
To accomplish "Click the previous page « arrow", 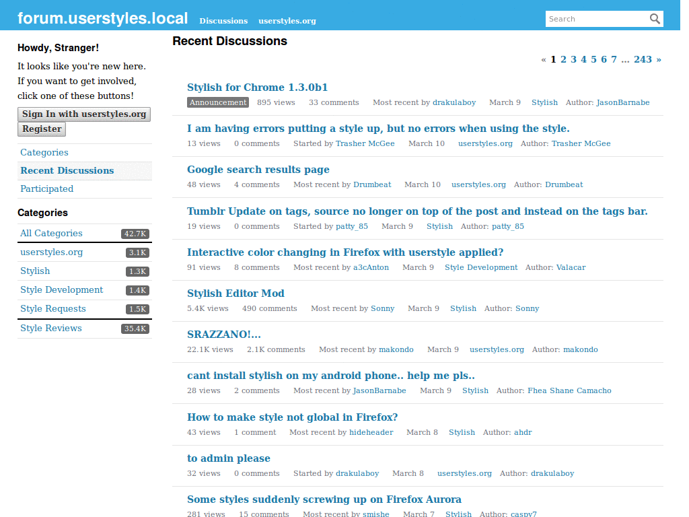I will pyautogui.click(x=544, y=59).
